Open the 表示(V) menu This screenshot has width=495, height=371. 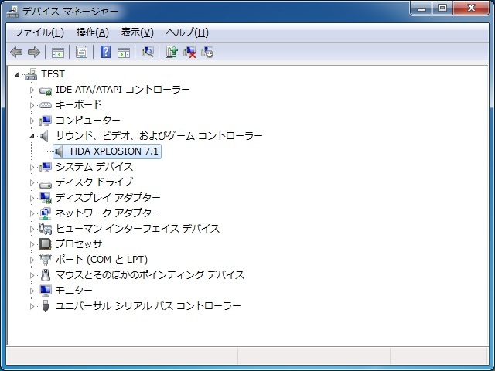138,32
